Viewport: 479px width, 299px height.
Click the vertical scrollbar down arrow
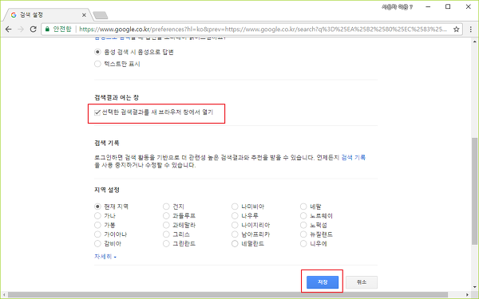475,287
